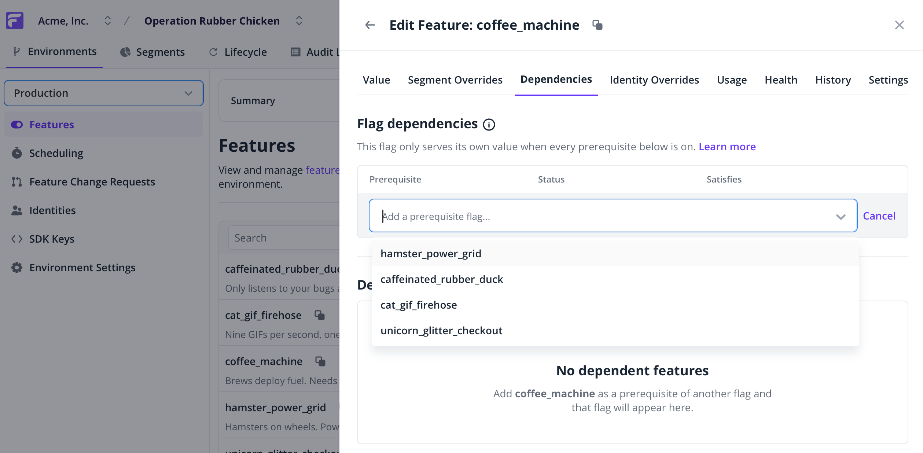This screenshot has height=453, width=923.
Task: Choose caffeinated_rubber_duck as prerequisite
Action: (615, 279)
